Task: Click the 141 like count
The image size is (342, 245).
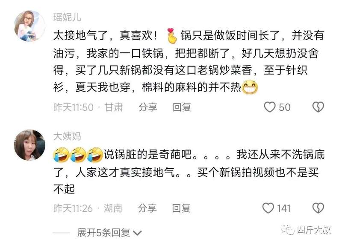Action: click(284, 208)
